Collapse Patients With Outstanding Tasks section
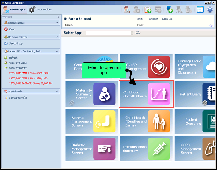 point(57,51)
